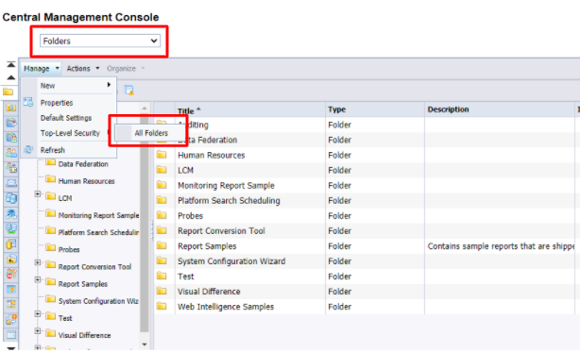Select System Configuration Wizard row
The image size is (580, 353).
pyautogui.click(x=367, y=261)
